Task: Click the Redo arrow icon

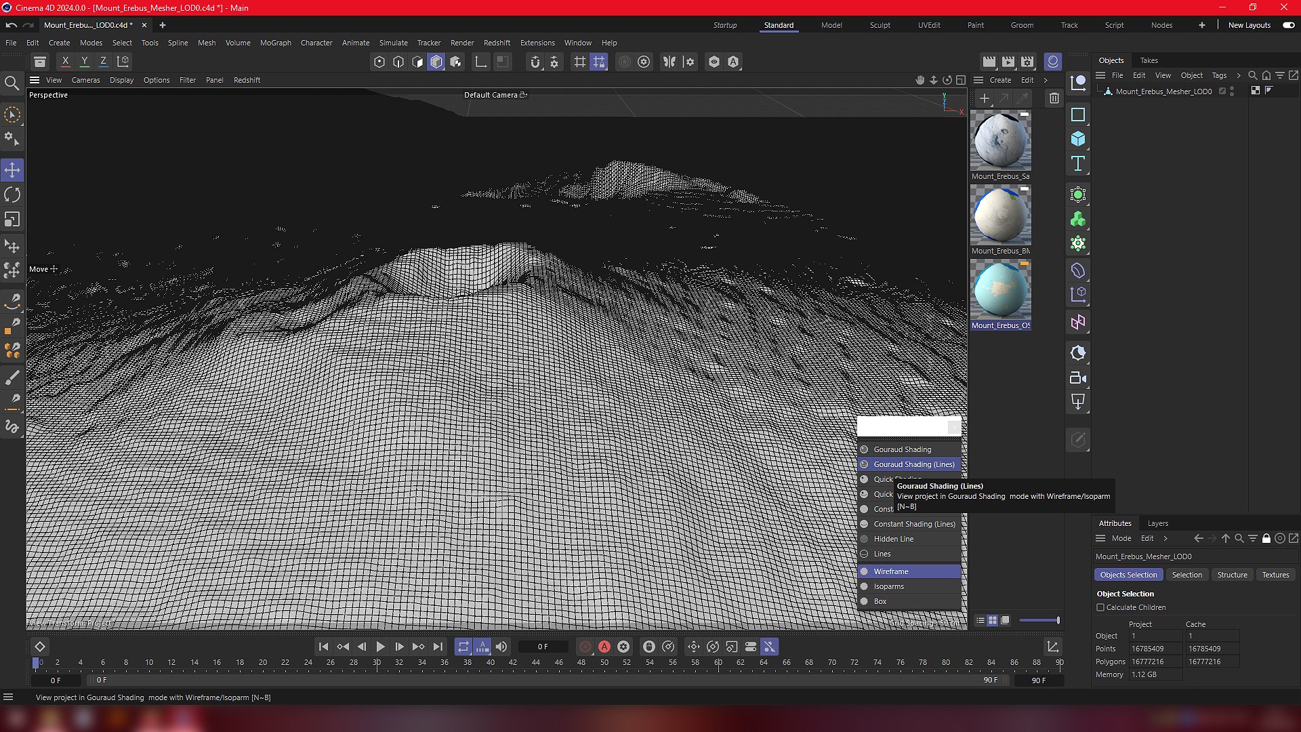Action: coord(28,25)
